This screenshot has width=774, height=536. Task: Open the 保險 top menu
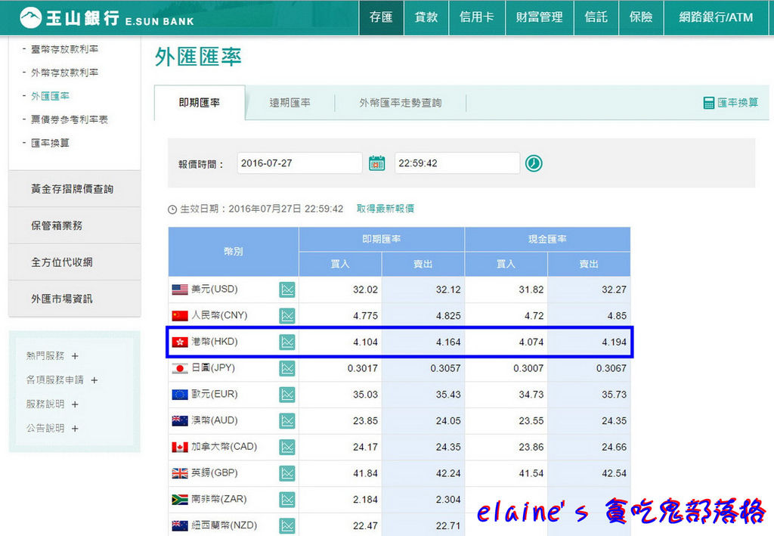coord(641,17)
